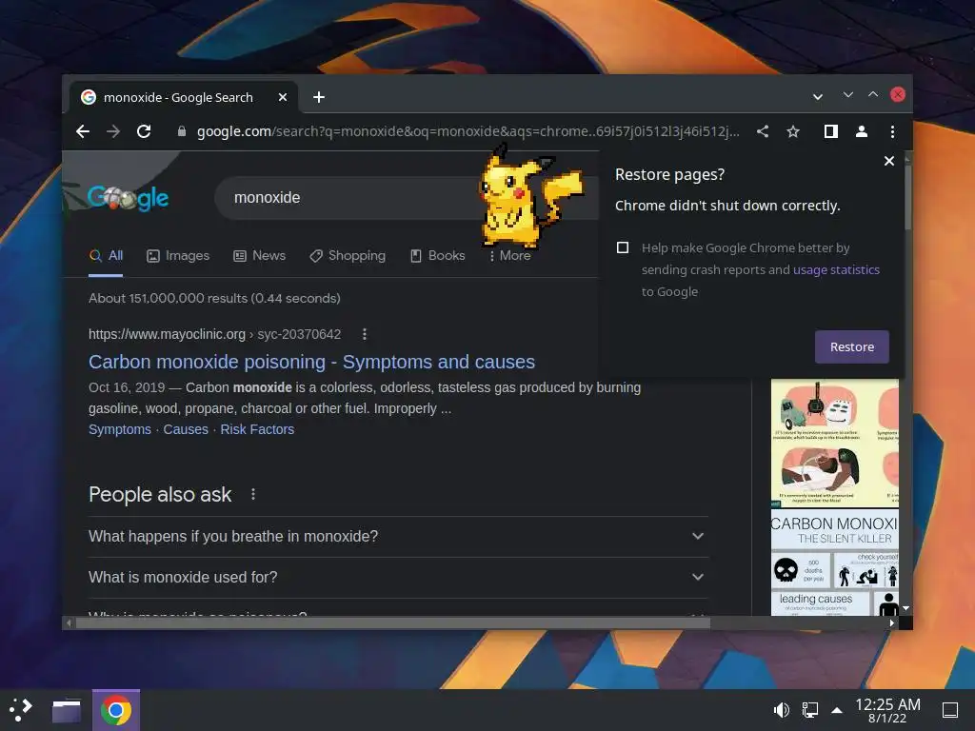Click About 151,000,000 results text
This screenshot has width=975, height=731.
[x=214, y=298]
